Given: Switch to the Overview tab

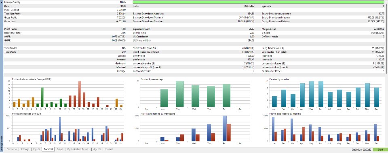Looking at the screenshot, I should [x=11, y=149].
